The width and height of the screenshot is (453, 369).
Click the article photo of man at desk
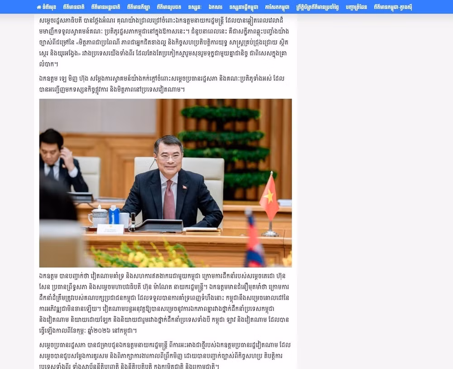[x=165, y=183]
